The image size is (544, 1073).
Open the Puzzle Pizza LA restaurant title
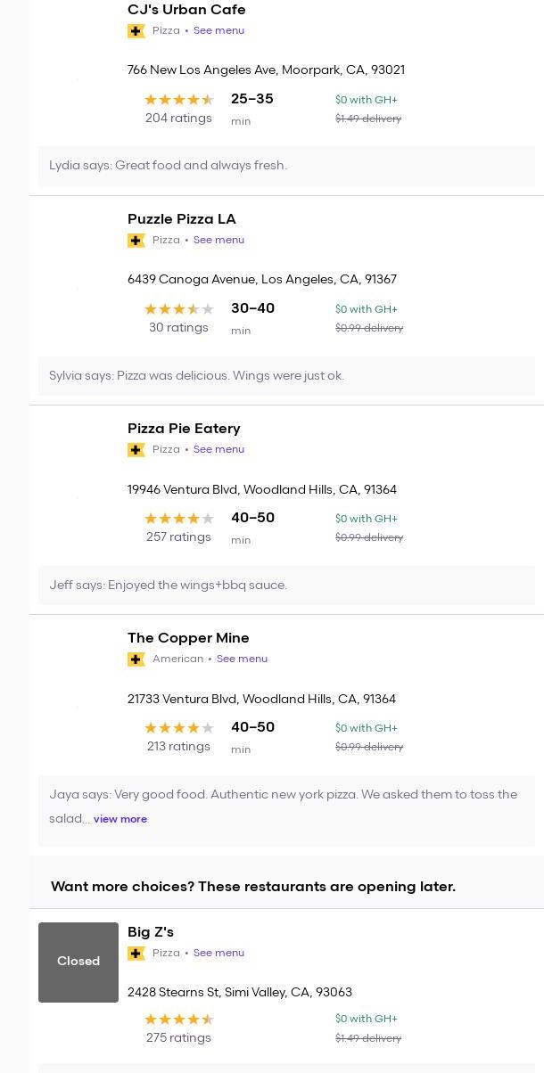(x=182, y=219)
